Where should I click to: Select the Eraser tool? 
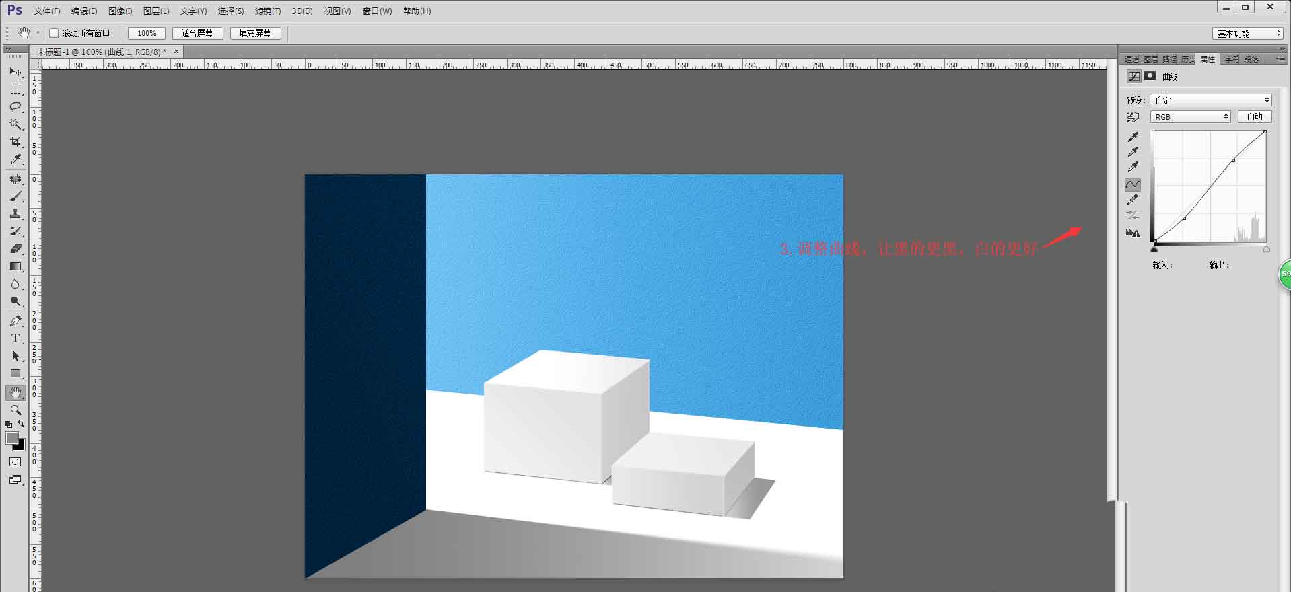click(15, 249)
